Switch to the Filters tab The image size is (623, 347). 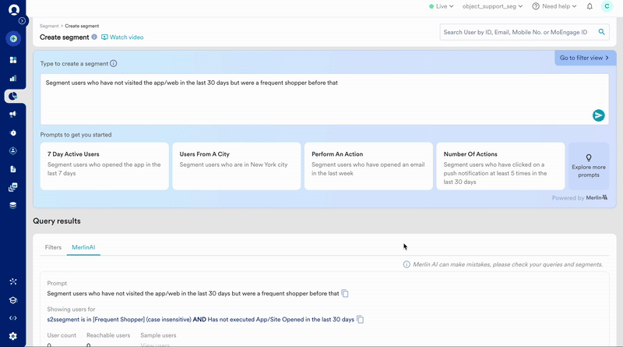pyautogui.click(x=53, y=247)
